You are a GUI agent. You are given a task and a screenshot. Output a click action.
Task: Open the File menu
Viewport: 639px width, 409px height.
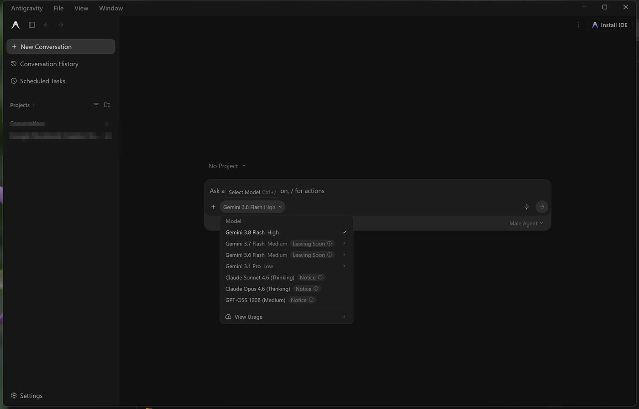point(58,8)
